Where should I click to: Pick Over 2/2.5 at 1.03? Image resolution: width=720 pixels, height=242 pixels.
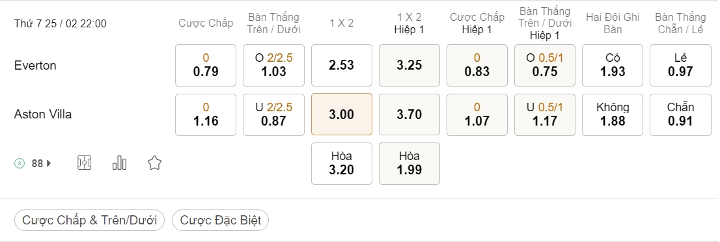click(x=273, y=65)
